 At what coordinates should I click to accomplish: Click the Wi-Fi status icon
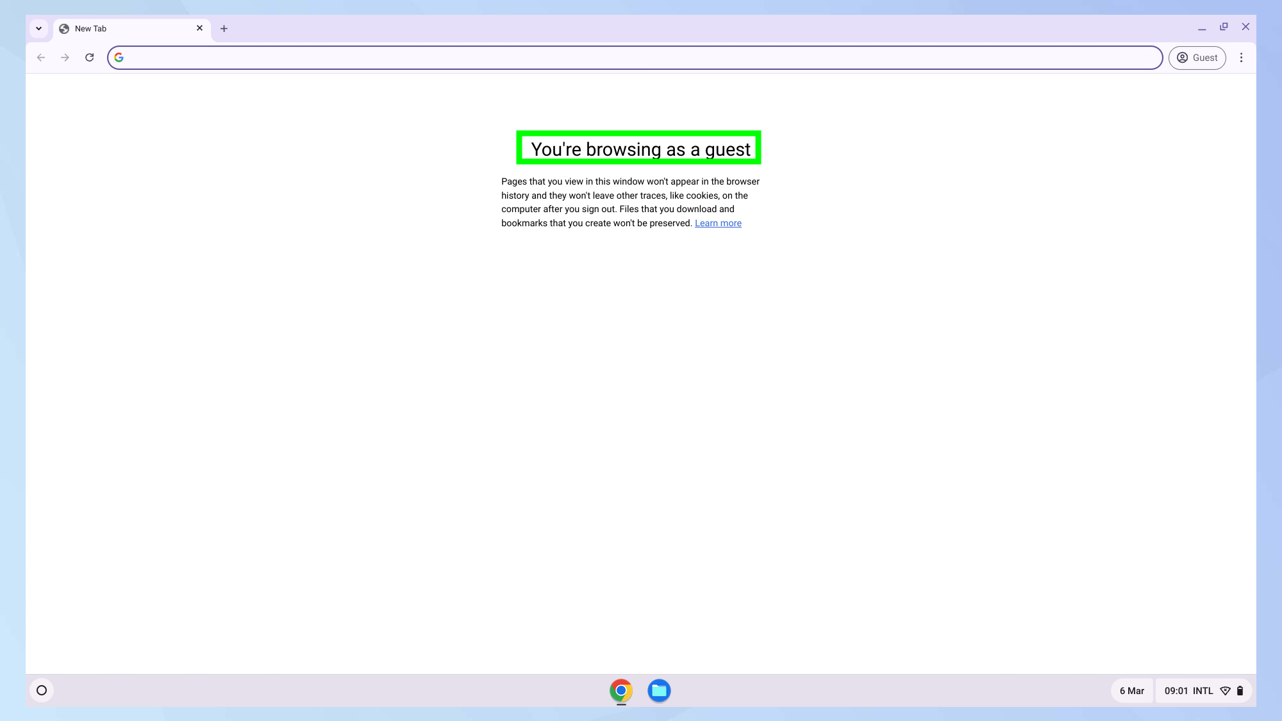click(x=1225, y=691)
